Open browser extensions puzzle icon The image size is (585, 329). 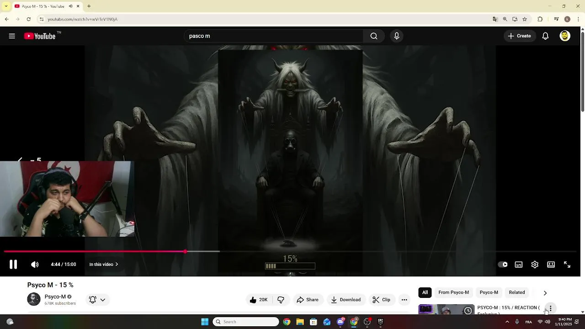[540, 19]
